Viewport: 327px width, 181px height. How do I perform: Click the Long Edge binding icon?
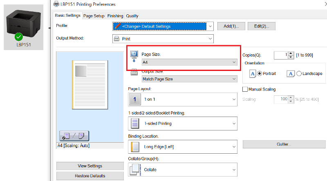(135, 147)
